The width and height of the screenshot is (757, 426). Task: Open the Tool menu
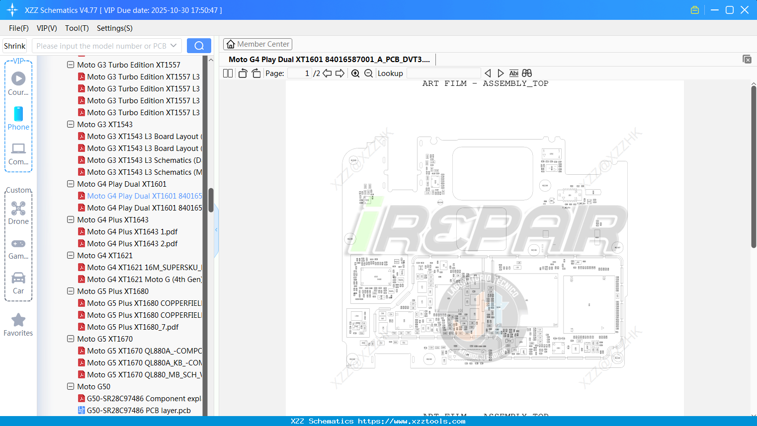click(x=77, y=28)
